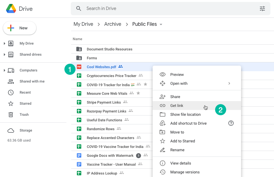274x177 pixels.
Task: Open search options with the filter icon
Action: [262, 9]
